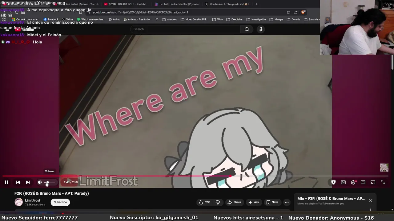
Task: Adjust the volume slider handle
Action: pos(47,182)
